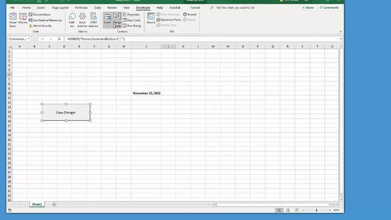This screenshot has height=220, width=391.
Task: Click the vertical scrollbar down arrow
Action: 342,200
